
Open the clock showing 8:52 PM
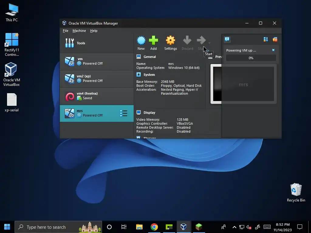point(283,227)
